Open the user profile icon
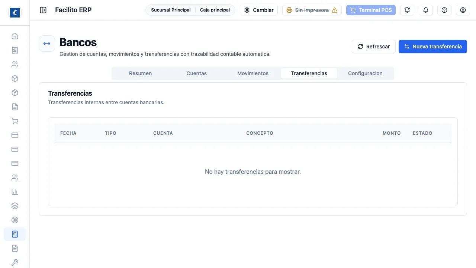 463,10
